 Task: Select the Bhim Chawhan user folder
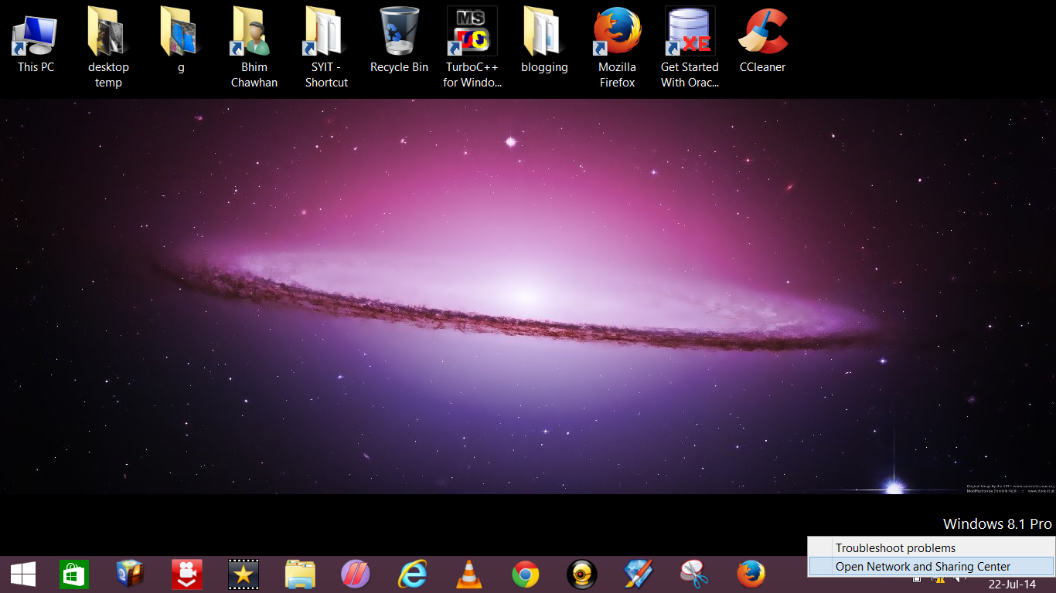pyautogui.click(x=254, y=48)
